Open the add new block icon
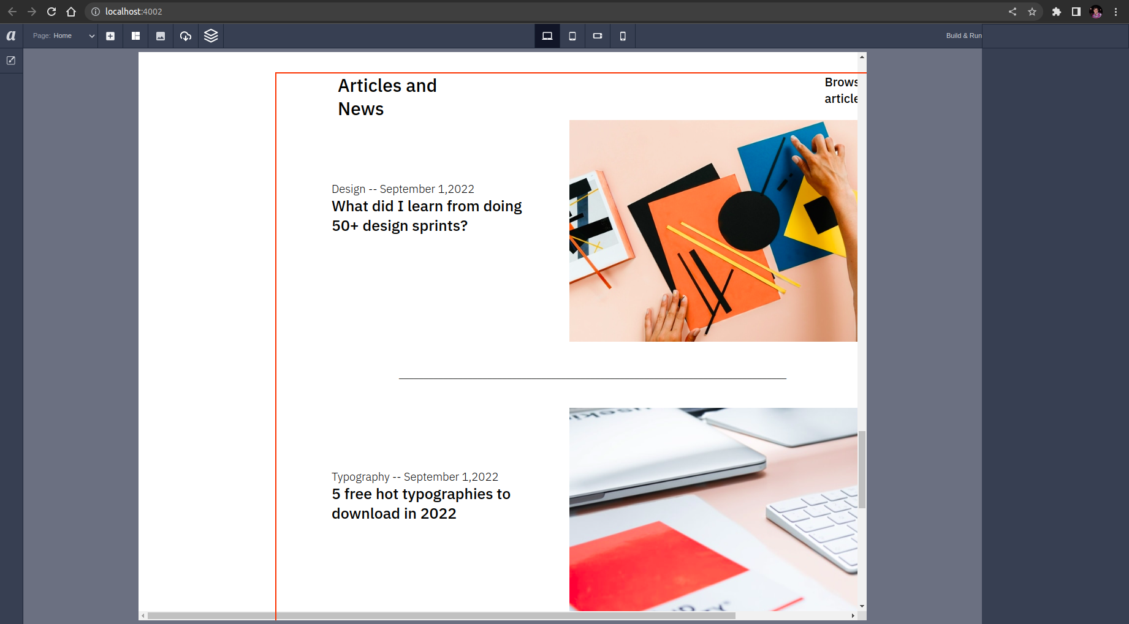Viewport: 1129px width, 624px height. [111, 36]
